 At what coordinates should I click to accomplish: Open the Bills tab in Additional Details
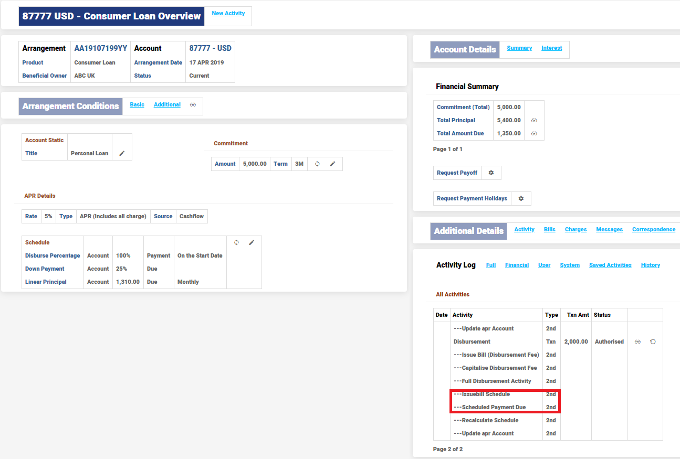click(549, 230)
